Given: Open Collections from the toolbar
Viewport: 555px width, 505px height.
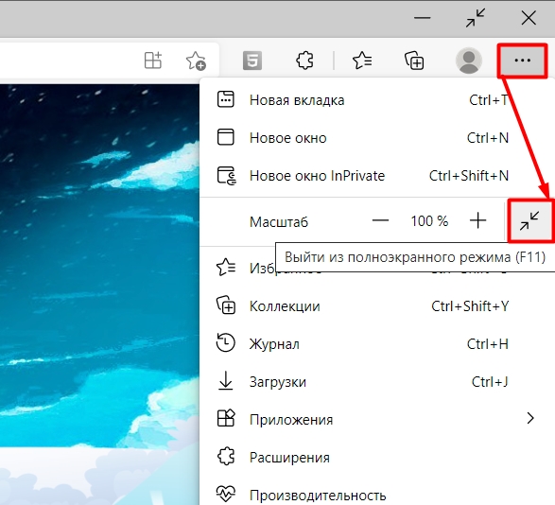Looking at the screenshot, I should pos(414,61).
